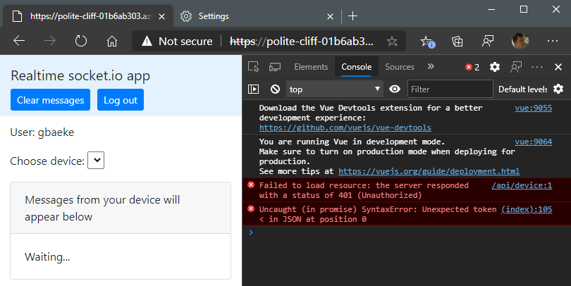Expand the Choose device dropdown
This screenshot has width=571, height=286.
[x=96, y=161]
